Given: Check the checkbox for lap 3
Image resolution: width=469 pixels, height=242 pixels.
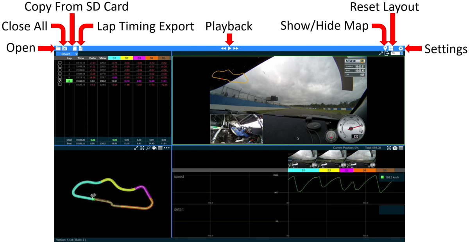Looking at the screenshot, I should click(x=60, y=70).
